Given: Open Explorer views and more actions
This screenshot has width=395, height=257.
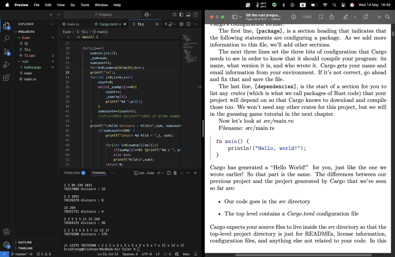Looking at the screenshot, I should (x=52, y=24).
